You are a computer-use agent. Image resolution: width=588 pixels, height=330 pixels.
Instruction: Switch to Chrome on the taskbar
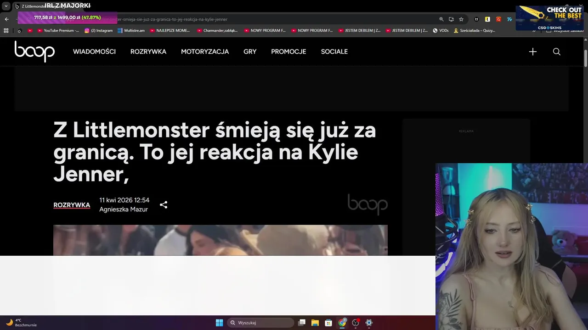point(342,323)
